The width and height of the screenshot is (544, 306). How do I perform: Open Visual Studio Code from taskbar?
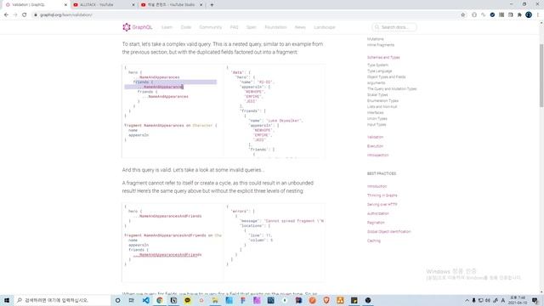[145, 300]
